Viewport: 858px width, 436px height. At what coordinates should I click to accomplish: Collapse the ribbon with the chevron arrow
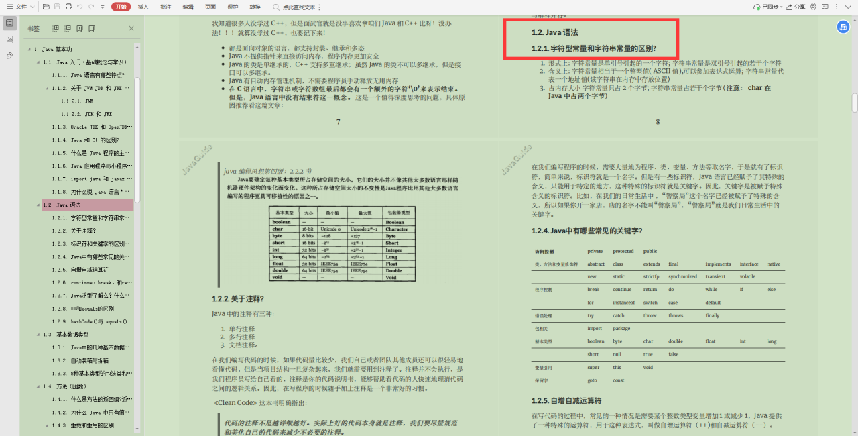(847, 7)
